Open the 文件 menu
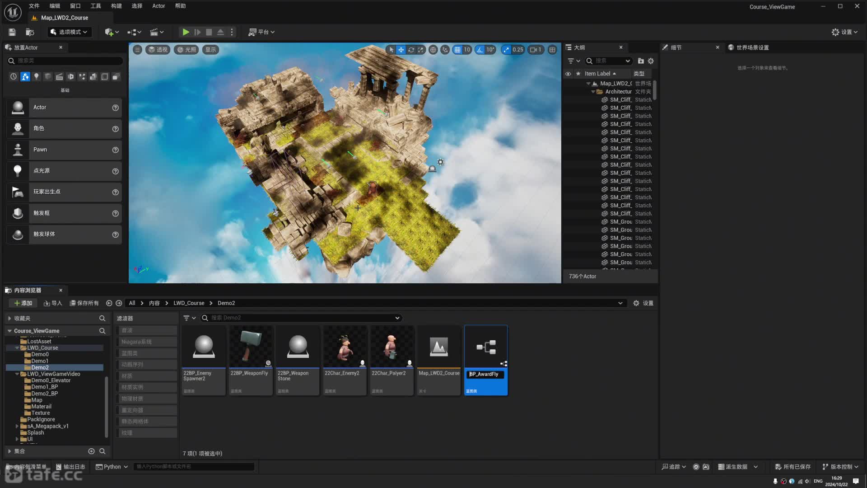The height and width of the screenshot is (488, 867). [34, 6]
